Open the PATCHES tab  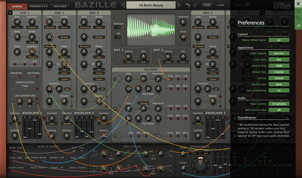pyautogui.click(x=60, y=6)
